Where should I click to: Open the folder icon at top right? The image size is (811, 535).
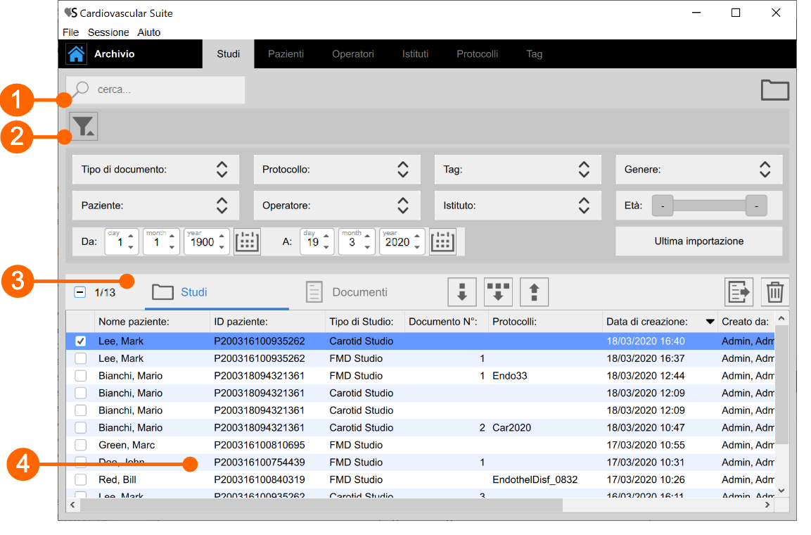click(774, 90)
